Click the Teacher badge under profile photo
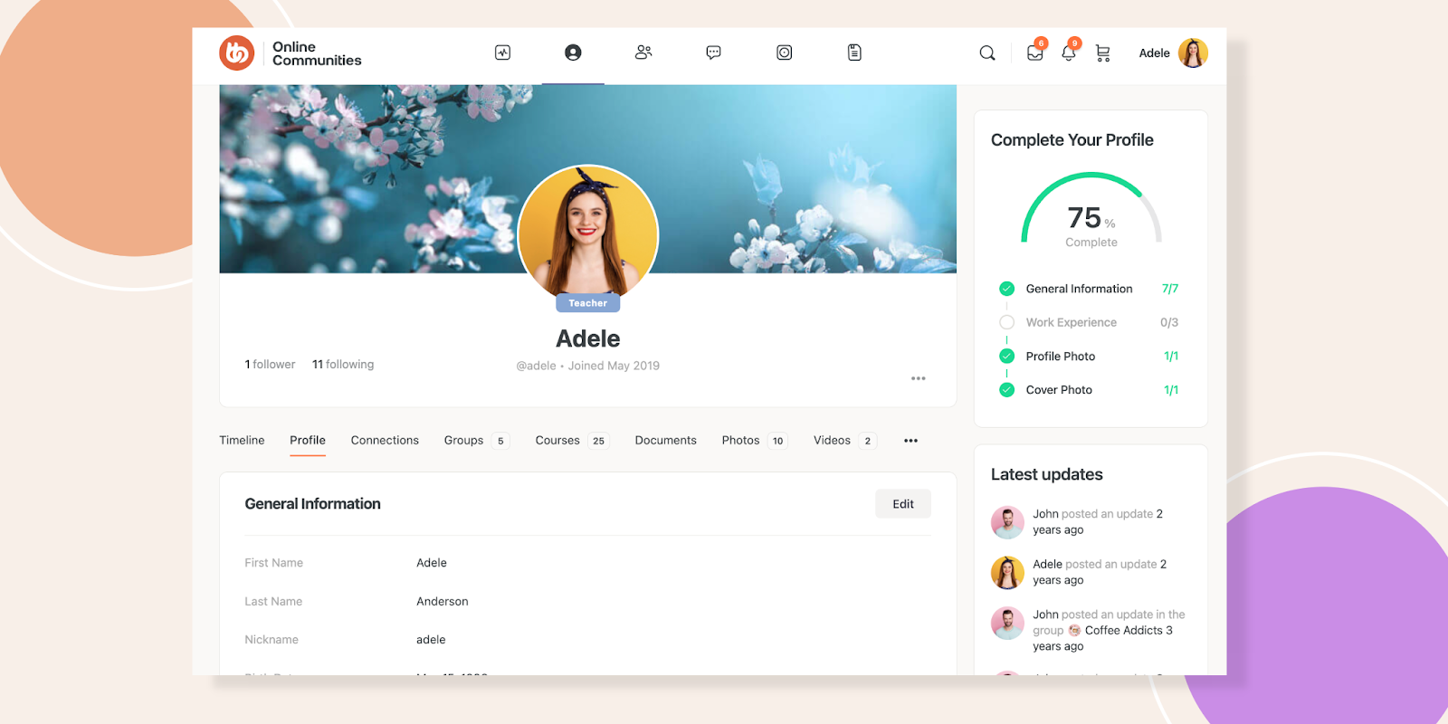 tap(588, 303)
